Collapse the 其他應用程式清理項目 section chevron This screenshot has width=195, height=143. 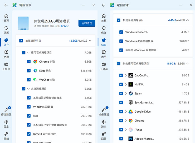[188, 64]
